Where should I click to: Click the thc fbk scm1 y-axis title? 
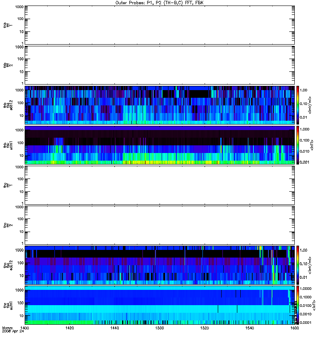click(x=8, y=305)
